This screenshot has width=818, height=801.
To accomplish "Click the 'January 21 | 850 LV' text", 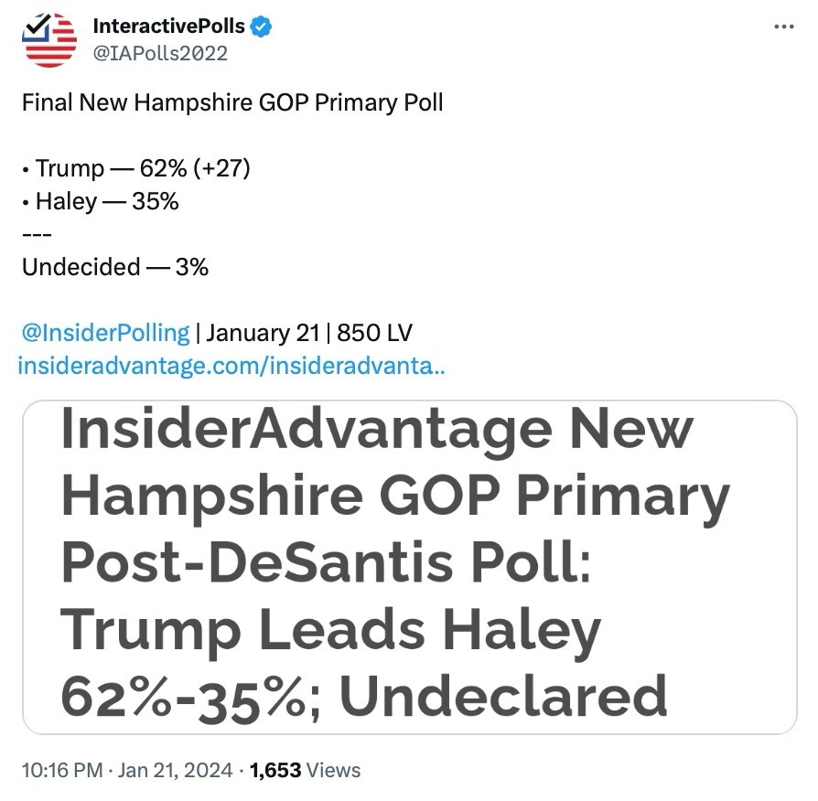I will (310, 332).
